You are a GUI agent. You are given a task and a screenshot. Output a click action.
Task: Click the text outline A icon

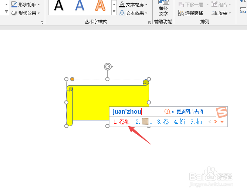click(122, 4)
